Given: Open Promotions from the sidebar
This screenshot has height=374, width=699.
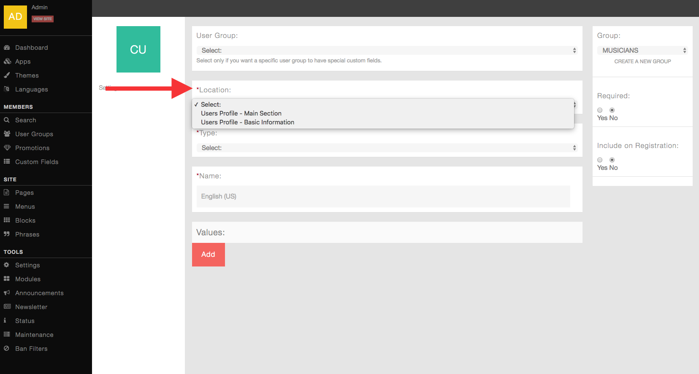Looking at the screenshot, I should (x=33, y=148).
